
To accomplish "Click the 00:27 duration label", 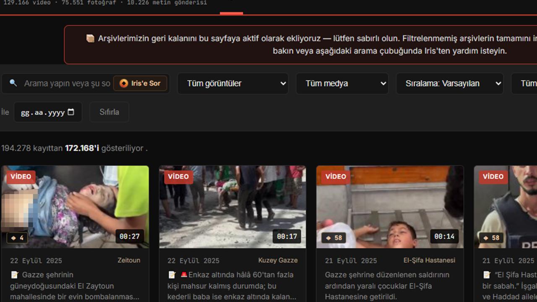I will tap(130, 236).
